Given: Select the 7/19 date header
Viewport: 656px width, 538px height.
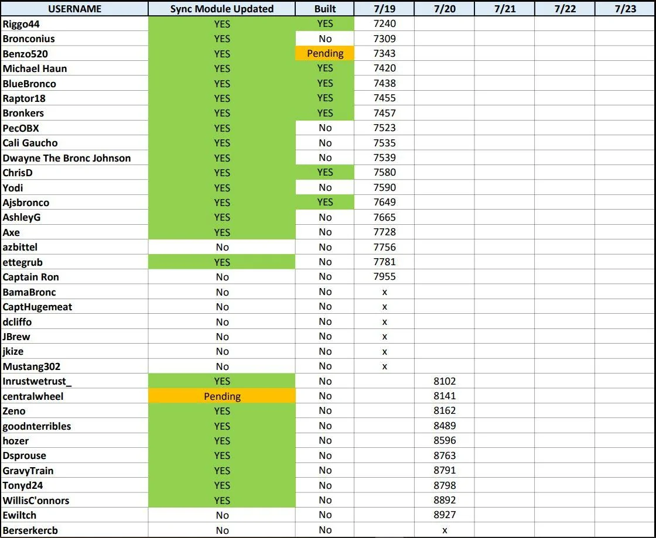Looking at the screenshot, I should click(x=384, y=9).
